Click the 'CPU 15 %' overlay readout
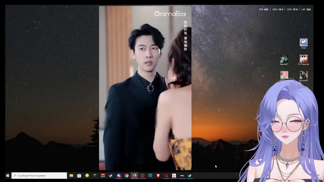This screenshot has height=182, width=324. coord(292,9)
